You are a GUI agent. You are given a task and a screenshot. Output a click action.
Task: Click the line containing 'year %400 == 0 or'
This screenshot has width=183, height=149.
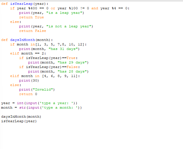coord(70,8)
